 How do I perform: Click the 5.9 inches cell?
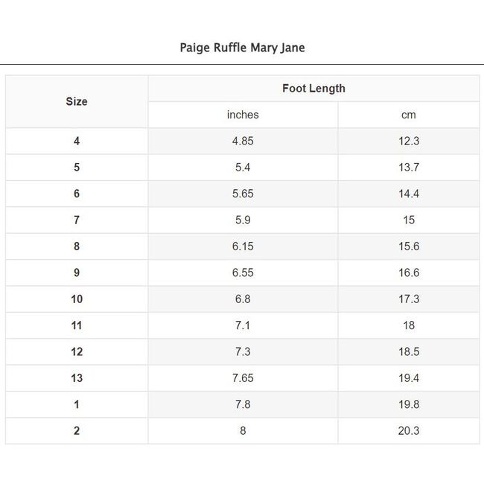coord(243,220)
